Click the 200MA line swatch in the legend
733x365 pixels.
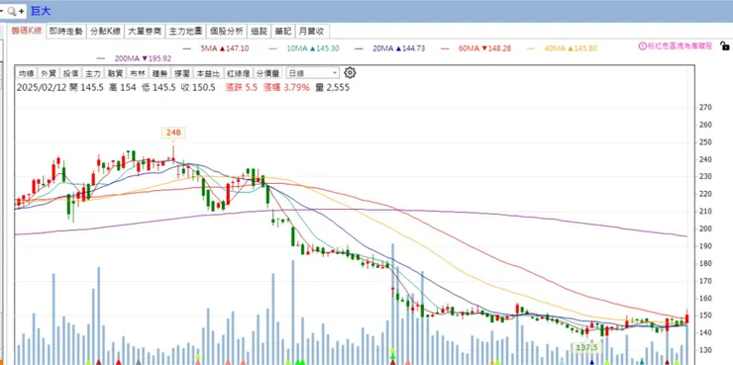click(101, 58)
